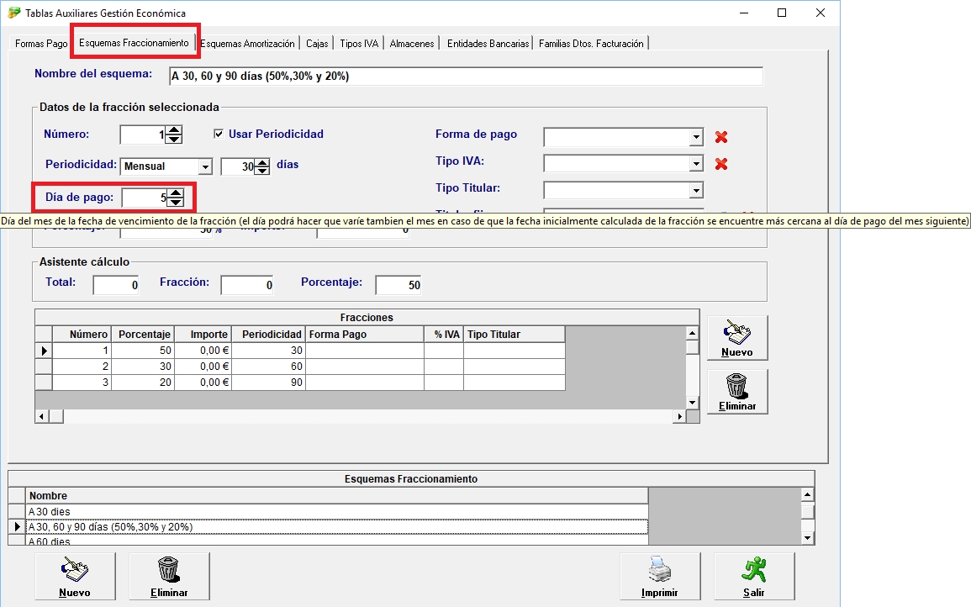Viewport: 971px width, 607px height.
Task: Increment the días periodicity spinner
Action: (262, 163)
